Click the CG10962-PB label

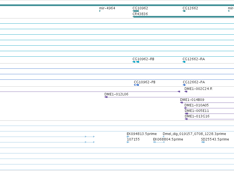[145, 82]
